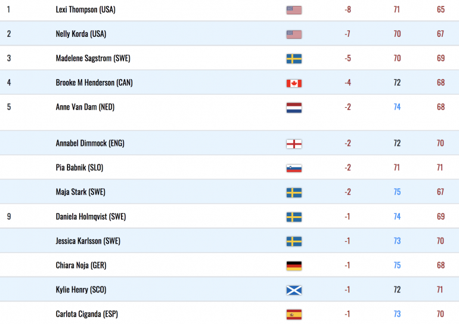Viewport: 459px width, 324px height.
Task: Click the Swedish flag beside Madelene Sagstrom
Action: coord(294,59)
